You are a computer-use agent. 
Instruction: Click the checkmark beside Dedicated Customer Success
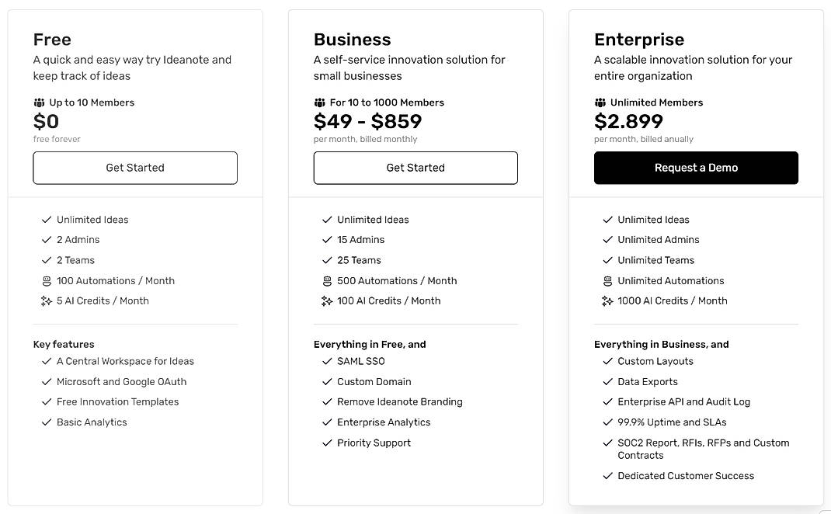[x=607, y=475]
